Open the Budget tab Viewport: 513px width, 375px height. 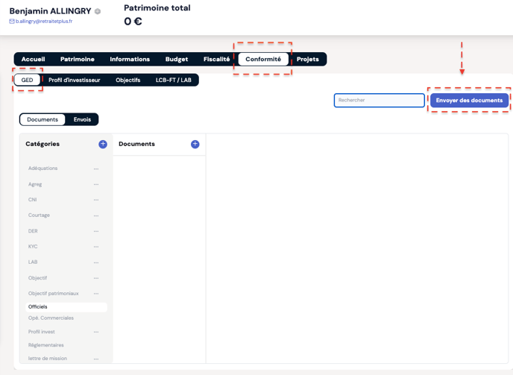tap(177, 59)
